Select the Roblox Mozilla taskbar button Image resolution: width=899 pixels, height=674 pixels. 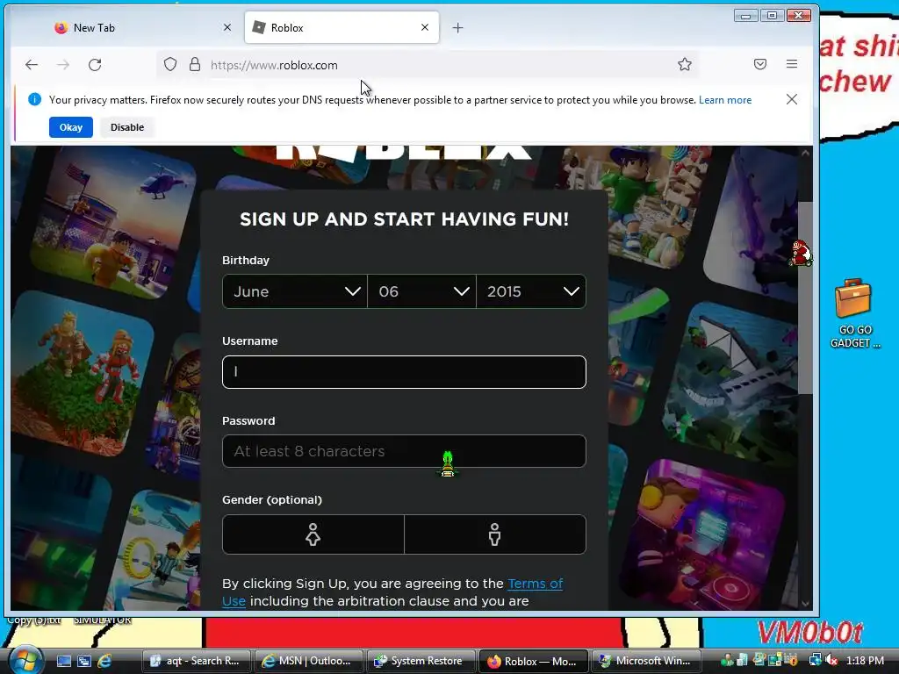[x=534, y=661]
